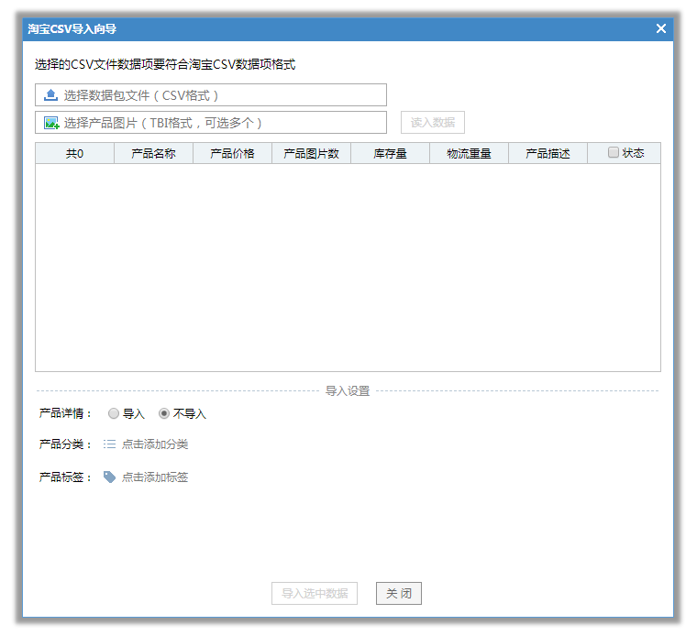Viewport: 697px width, 636px height.
Task: Click the 选择产品图片(TBI格式) field
Action: [x=211, y=123]
